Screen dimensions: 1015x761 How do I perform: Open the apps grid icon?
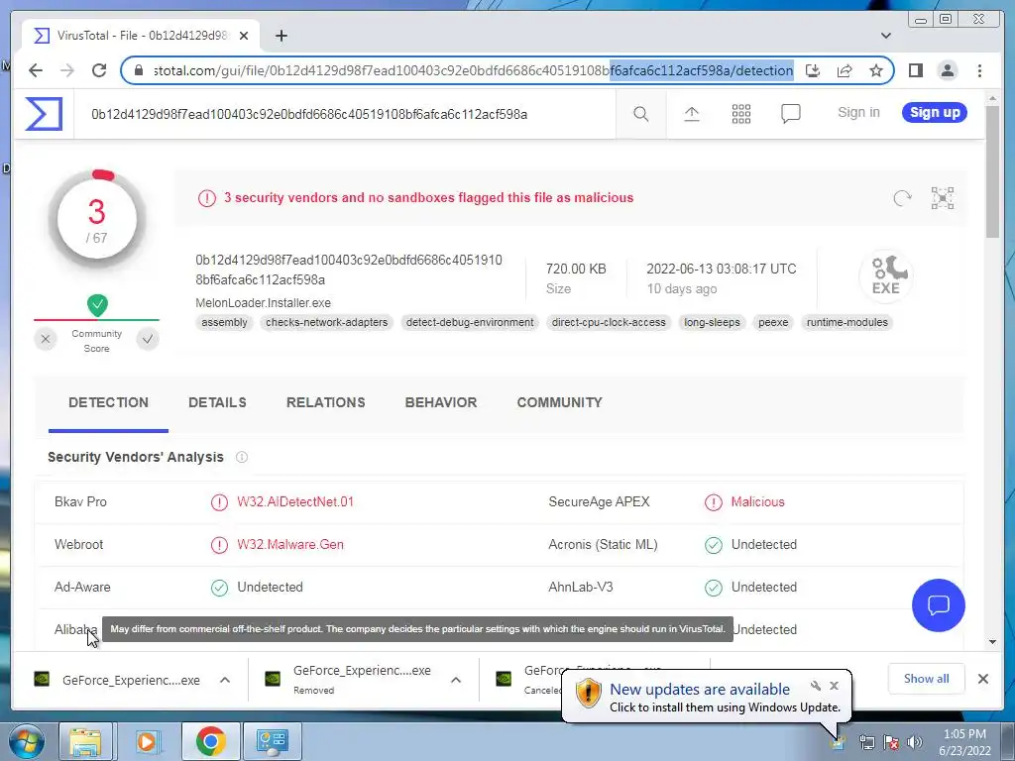[x=741, y=115]
